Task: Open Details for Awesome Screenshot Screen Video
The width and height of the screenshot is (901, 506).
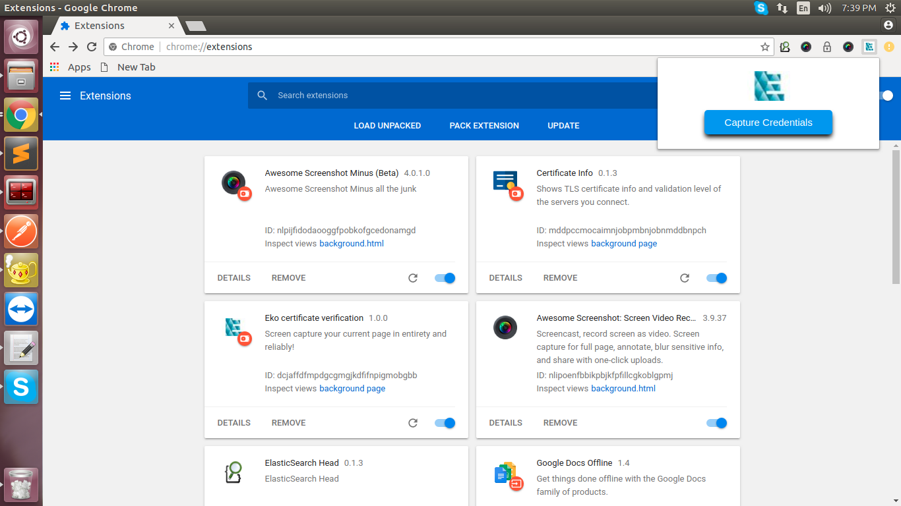Action: pos(506,423)
